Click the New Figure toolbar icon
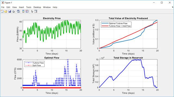This screenshot has height=97, width=174. point(2,11)
